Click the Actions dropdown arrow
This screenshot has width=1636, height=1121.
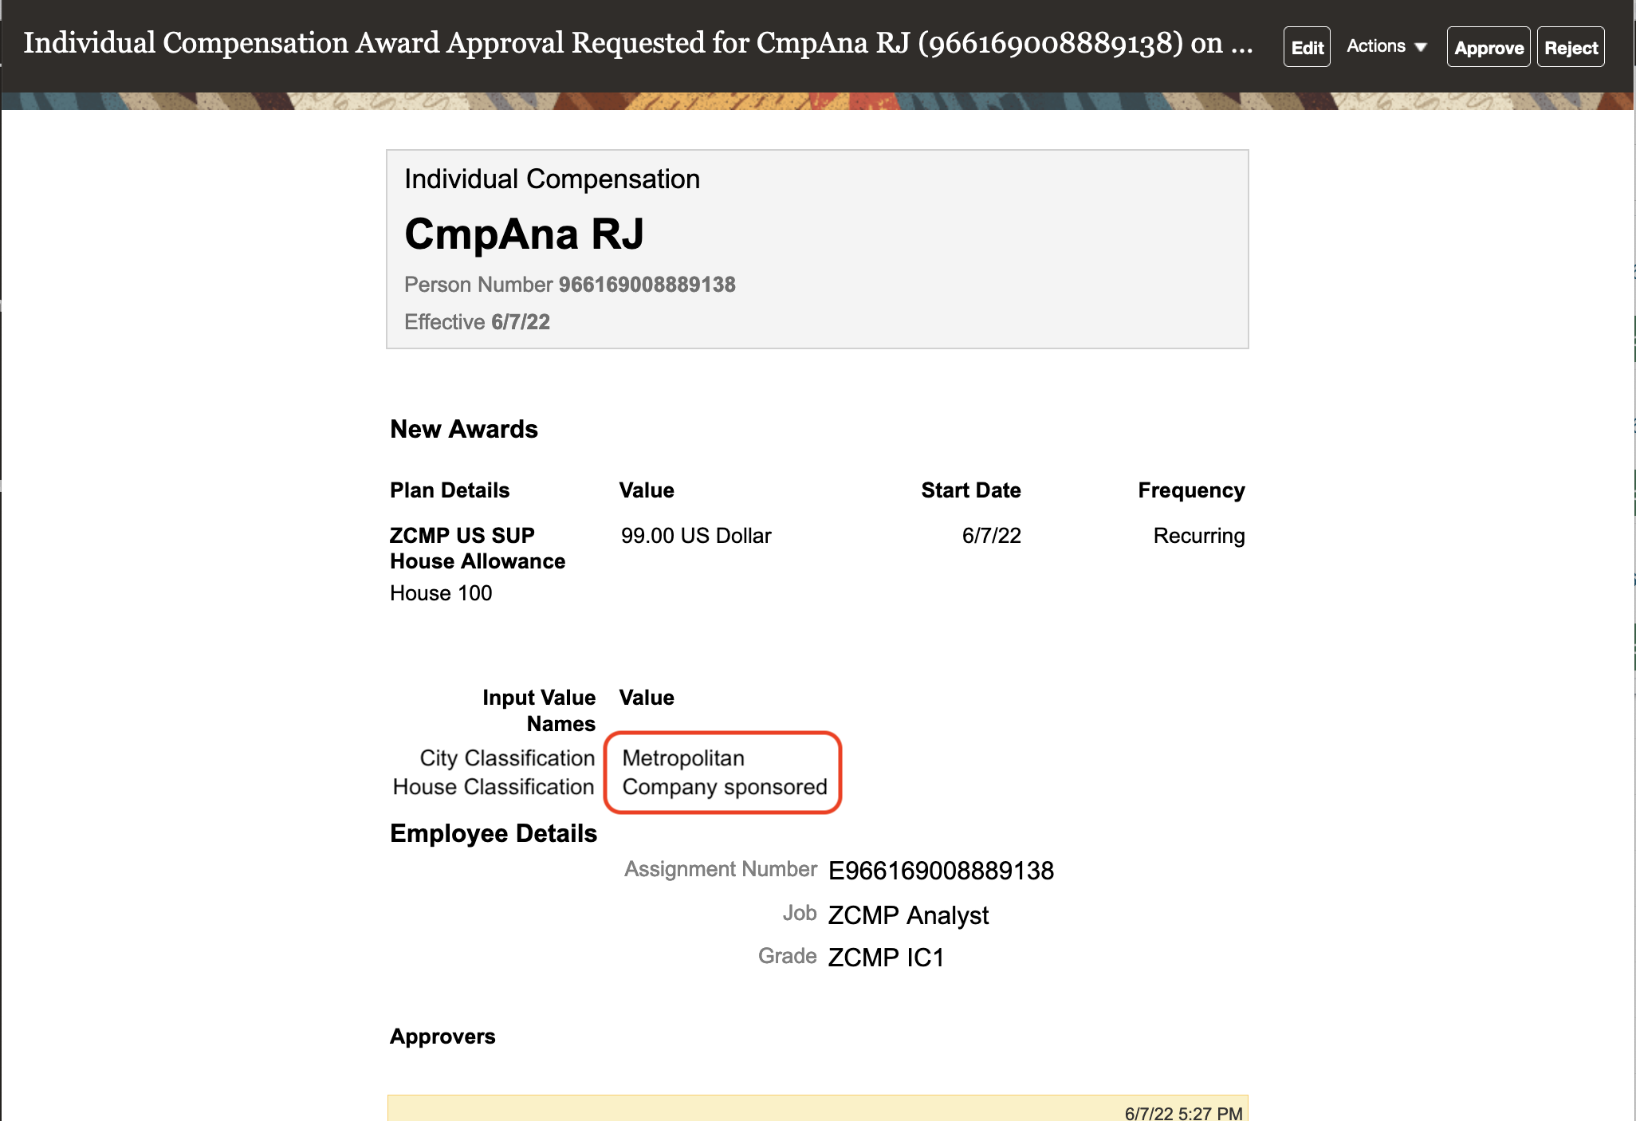tap(1420, 48)
